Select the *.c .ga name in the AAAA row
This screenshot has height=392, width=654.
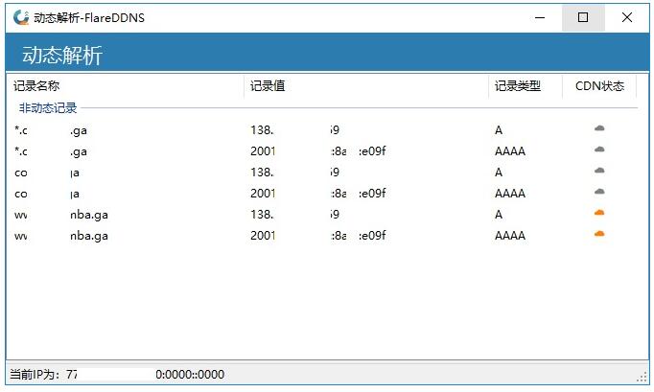[51, 151]
